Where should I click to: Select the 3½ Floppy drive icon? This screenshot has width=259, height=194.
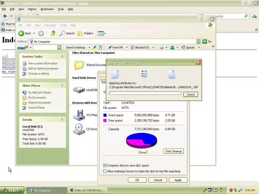[x=79, y=115]
